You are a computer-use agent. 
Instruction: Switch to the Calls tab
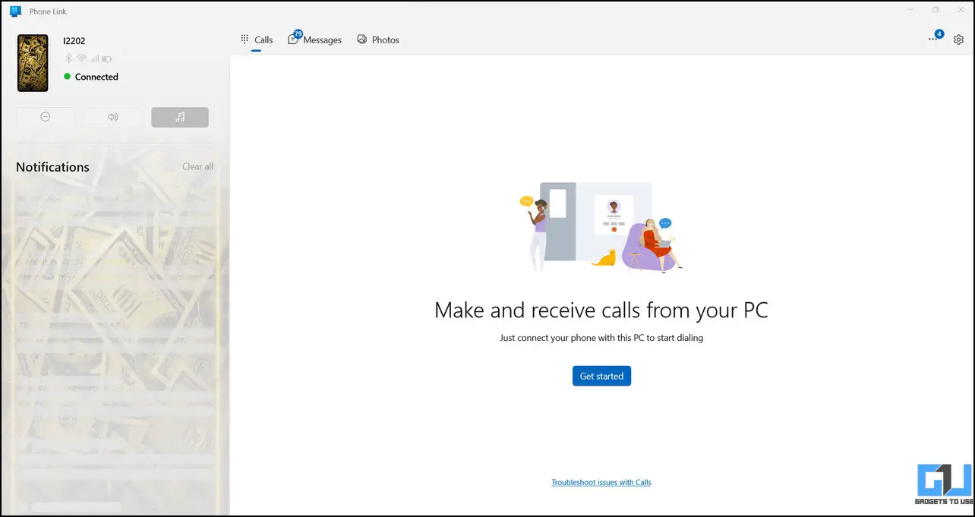(x=257, y=39)
